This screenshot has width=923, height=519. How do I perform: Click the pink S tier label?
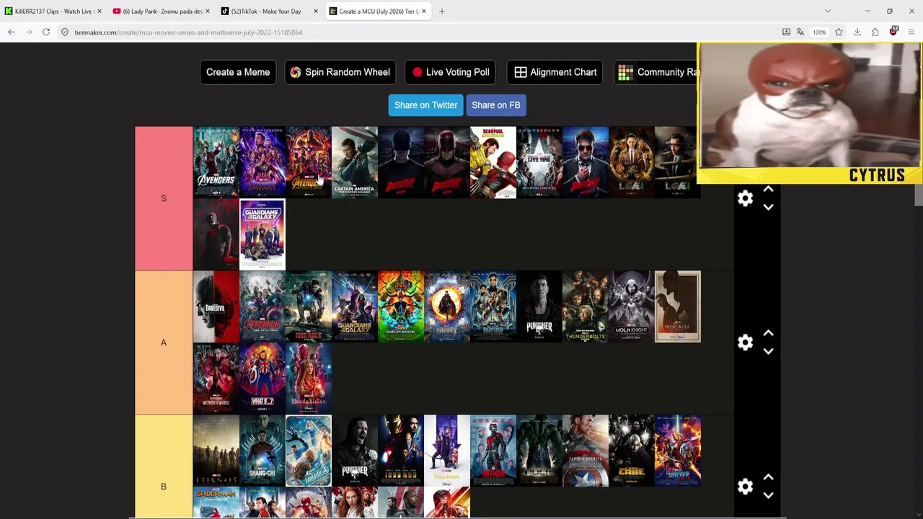point(164,198)
